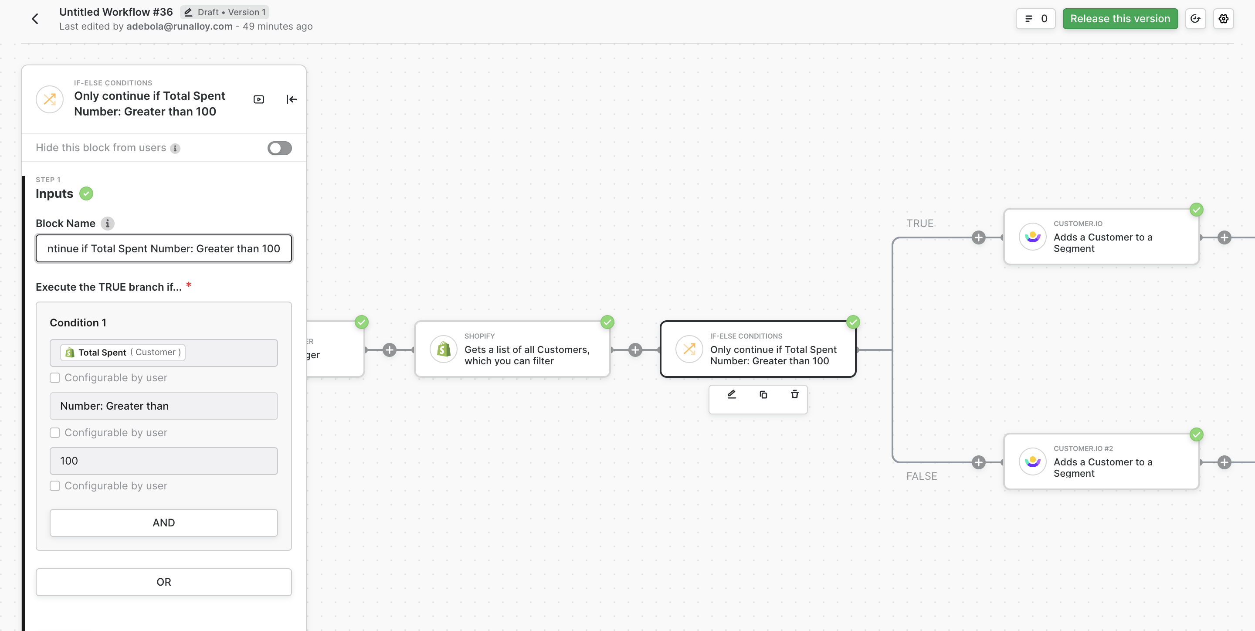Add a block before the Shopify block
The width and height of the screenshot is (1255, 631).
pos(389,350)
